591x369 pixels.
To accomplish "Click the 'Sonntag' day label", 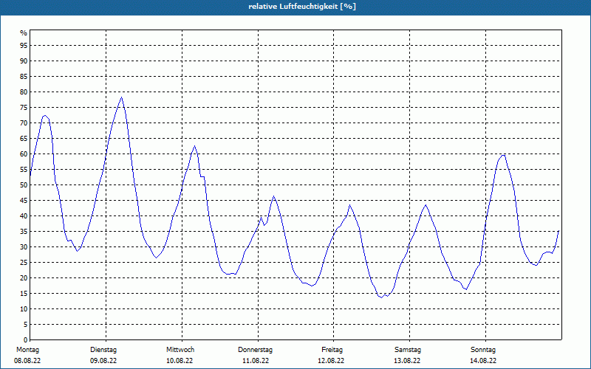I will click(483, 350).
